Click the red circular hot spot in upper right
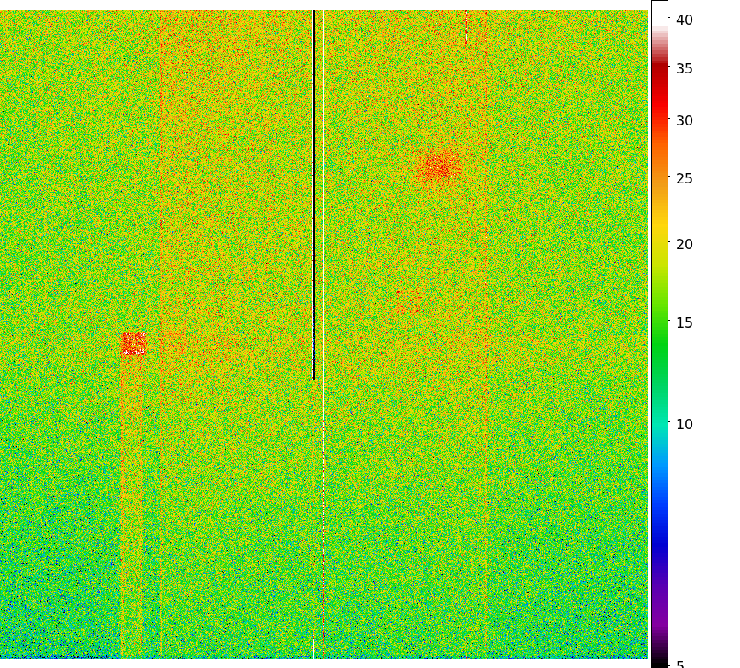Screen dimensions: 740x668 click(x=439, y=166)
